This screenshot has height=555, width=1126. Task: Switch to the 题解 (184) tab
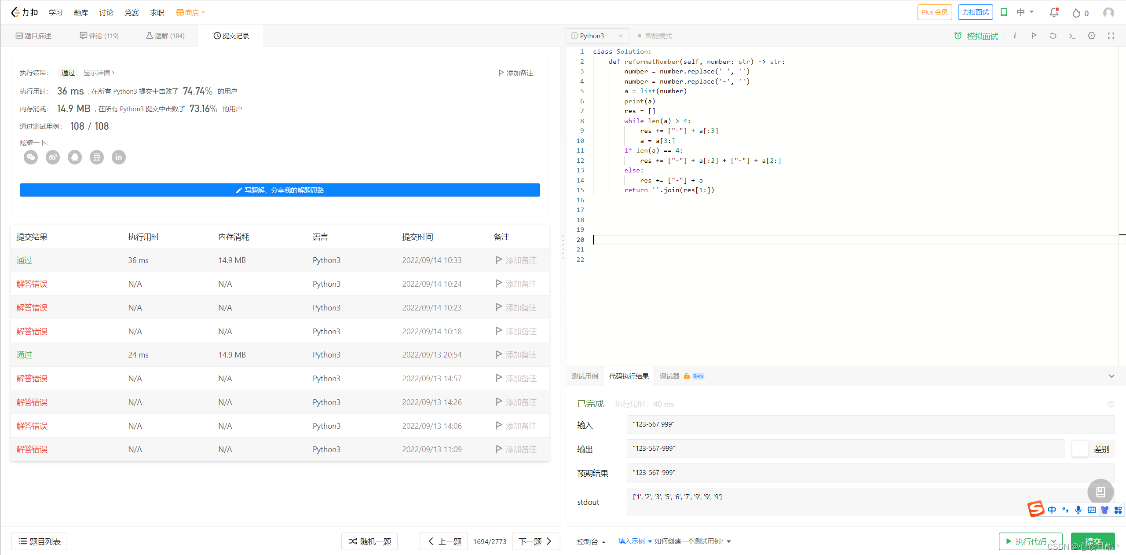(x=165, y=36)
